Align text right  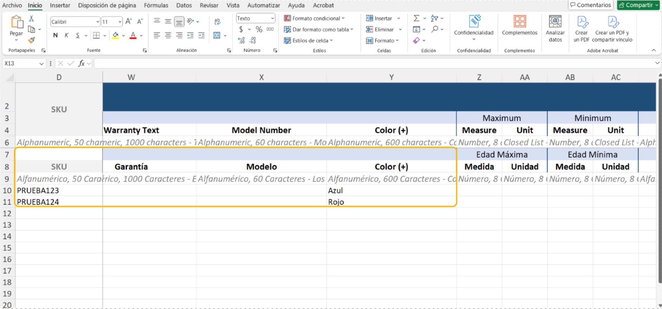pos(179,35)
